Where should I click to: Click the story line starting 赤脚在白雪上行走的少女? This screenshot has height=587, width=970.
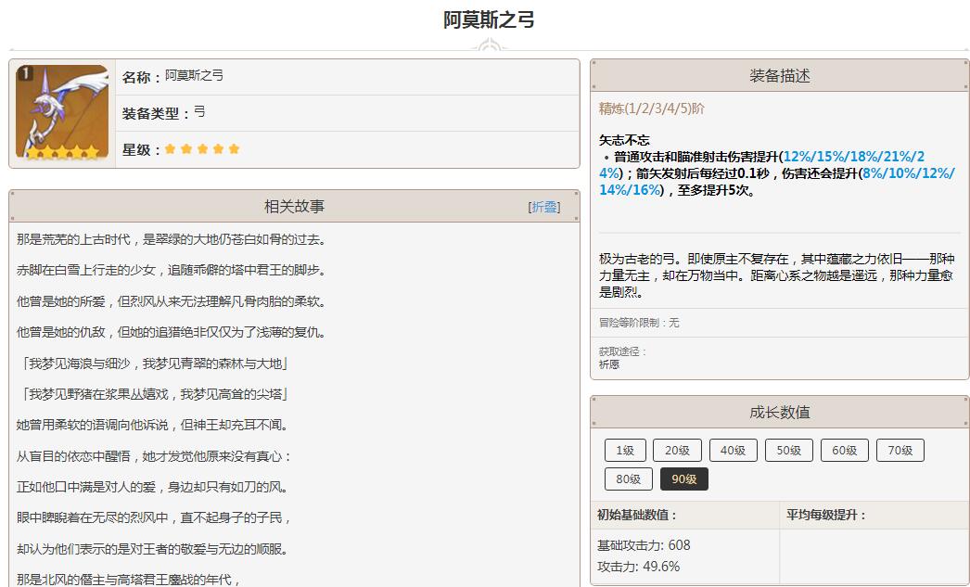point(172,270)
